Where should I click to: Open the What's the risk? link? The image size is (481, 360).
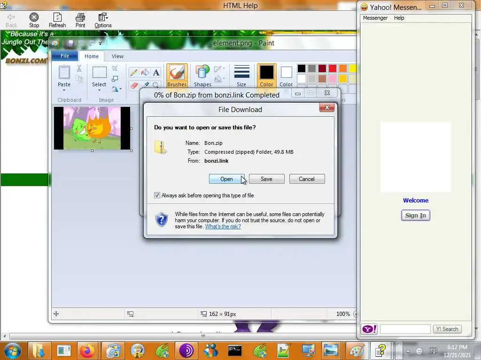tap(223, 226)
